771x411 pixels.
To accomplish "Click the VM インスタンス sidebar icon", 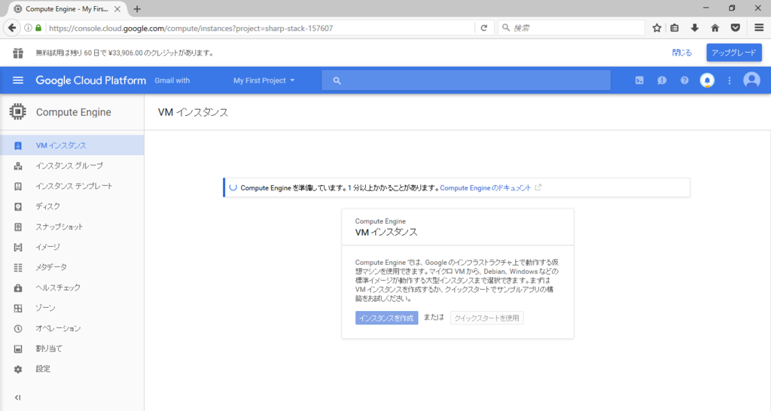I will (x=18, y=145).
